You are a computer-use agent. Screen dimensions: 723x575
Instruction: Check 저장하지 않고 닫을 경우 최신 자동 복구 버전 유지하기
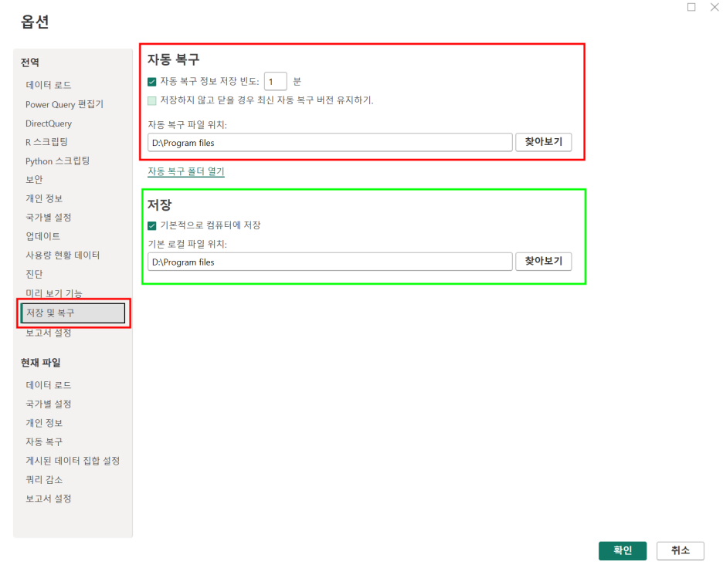coord(151,100)
